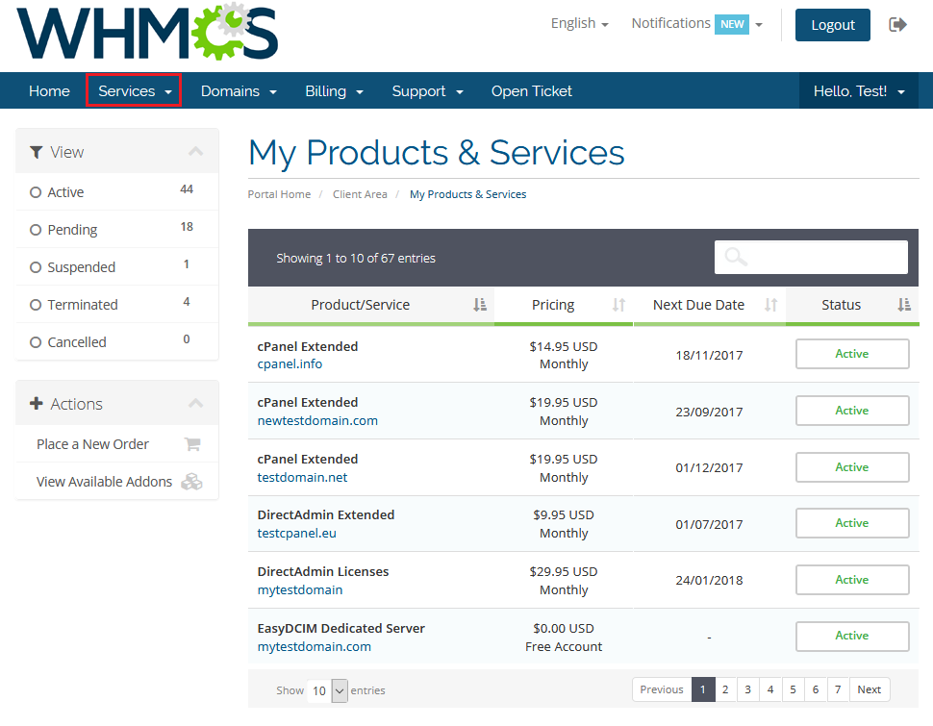Go to page 7
Image resolution: width=933 pixels, height=726 pixels.
coord(838,689)
